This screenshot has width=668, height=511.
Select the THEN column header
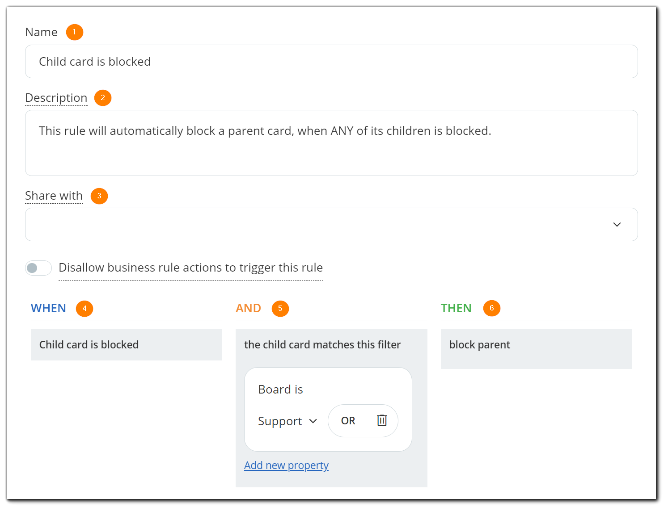pos(456,308)
